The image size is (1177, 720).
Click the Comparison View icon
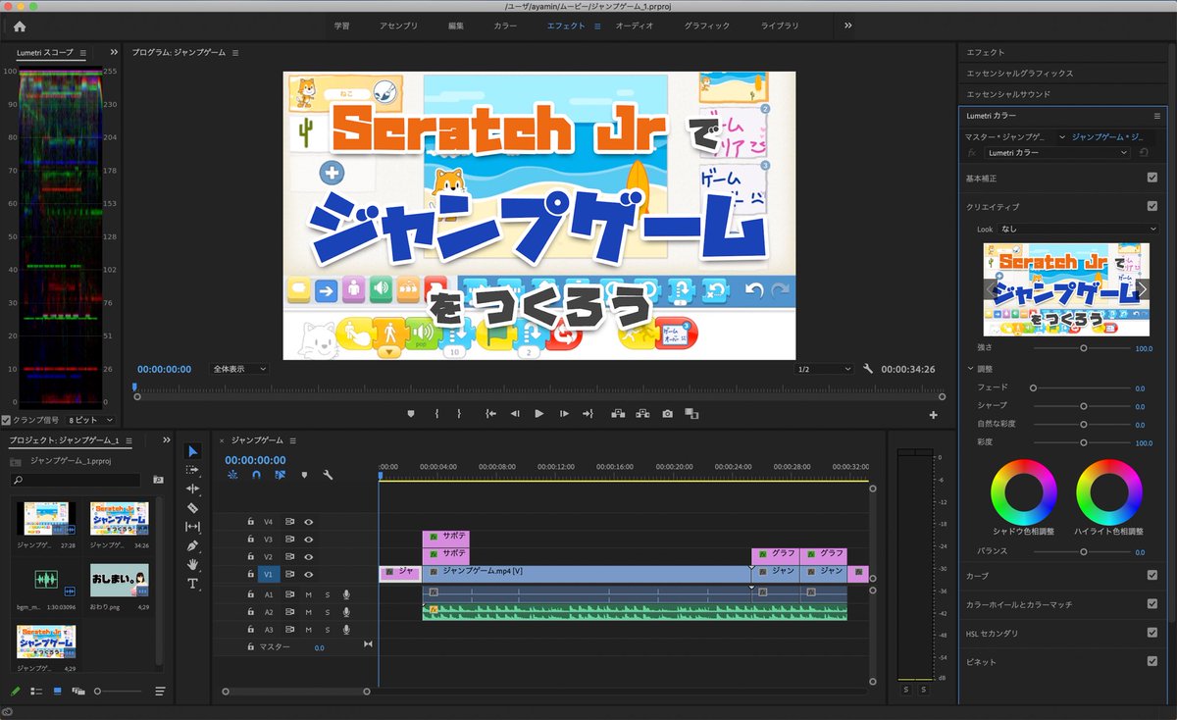coord(691,414)
